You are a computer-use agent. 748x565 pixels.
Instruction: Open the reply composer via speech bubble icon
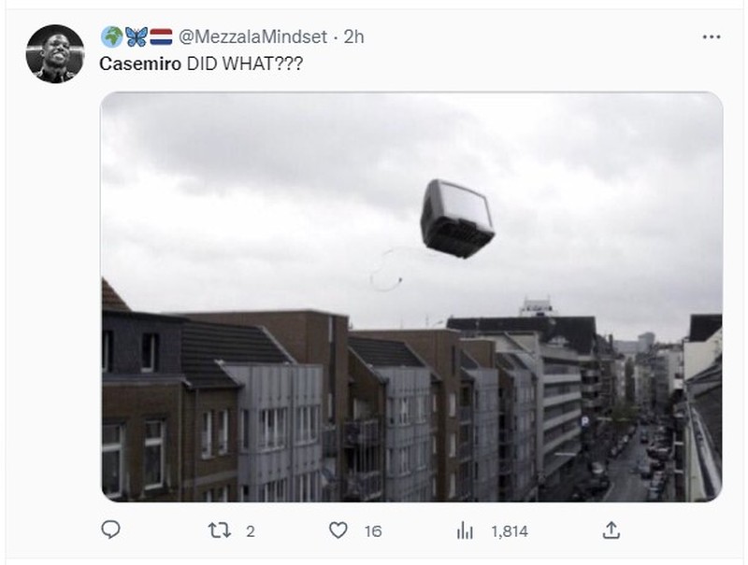pos(112,528)
